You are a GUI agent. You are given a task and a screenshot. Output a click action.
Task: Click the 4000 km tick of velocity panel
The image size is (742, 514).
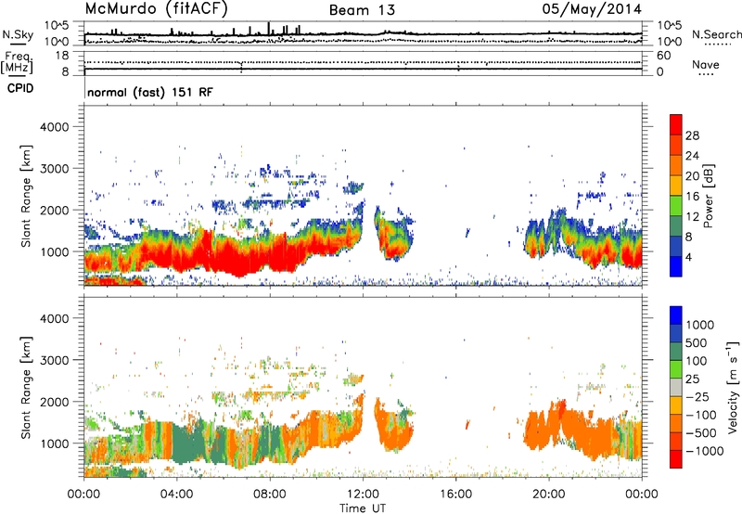(x=54, y=318)
